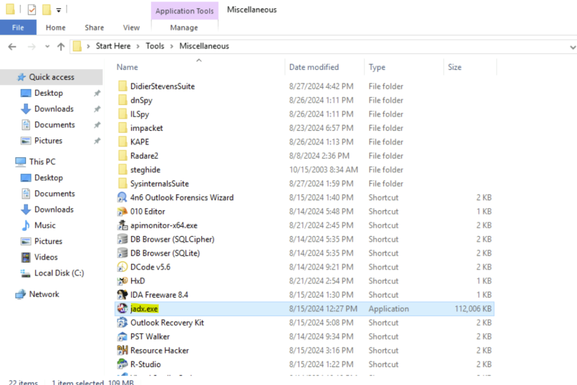Sort the list by Size column header

454,67
